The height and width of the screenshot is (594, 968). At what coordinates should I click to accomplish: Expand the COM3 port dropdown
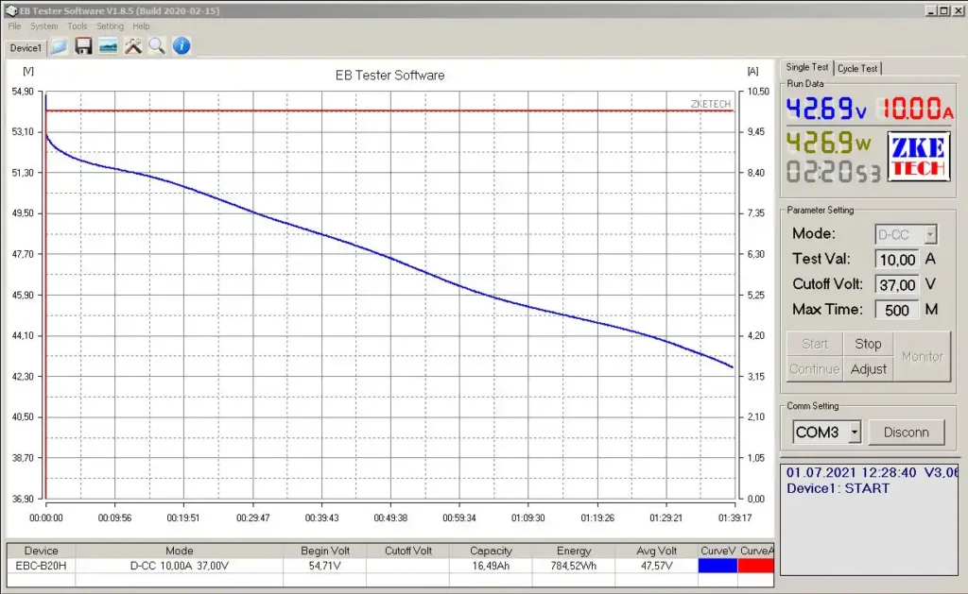(x=855, y=433)
